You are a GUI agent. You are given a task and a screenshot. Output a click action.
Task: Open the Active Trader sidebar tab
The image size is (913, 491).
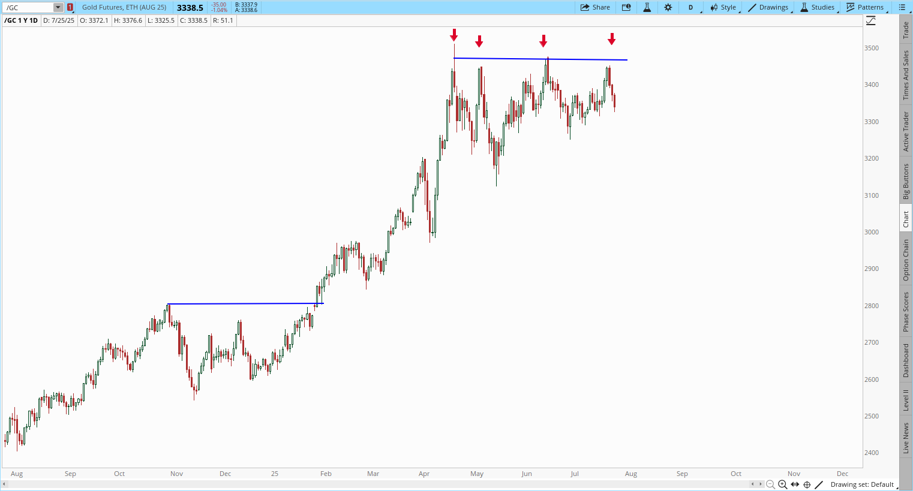[x=906, y=131]
